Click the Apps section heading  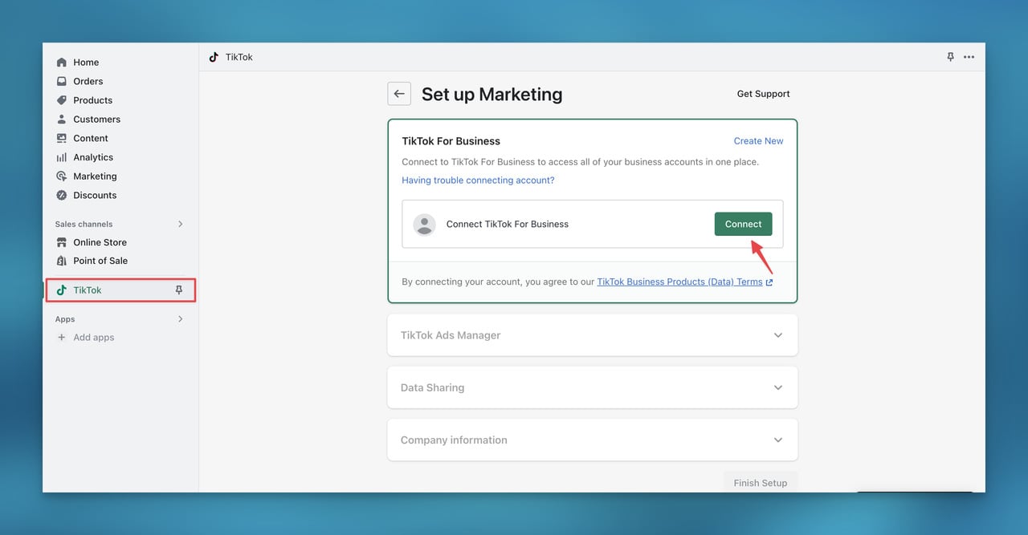click(x=65, y=319)
